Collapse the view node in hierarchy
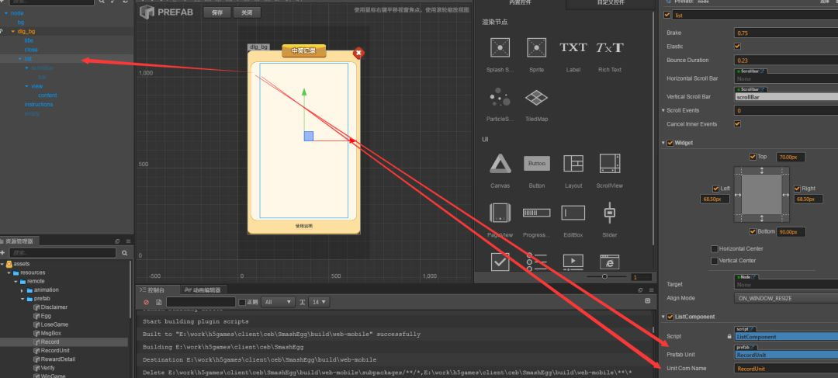The width and height of the screenshot is (838, 378). point(26,86)
